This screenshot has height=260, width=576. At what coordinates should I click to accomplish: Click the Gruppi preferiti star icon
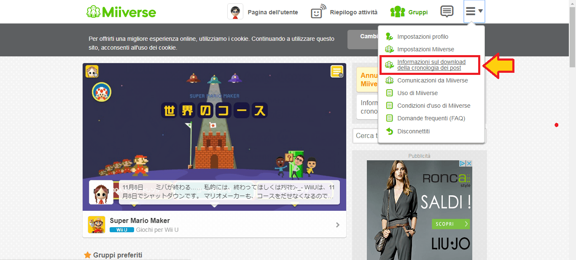[88, 255]
